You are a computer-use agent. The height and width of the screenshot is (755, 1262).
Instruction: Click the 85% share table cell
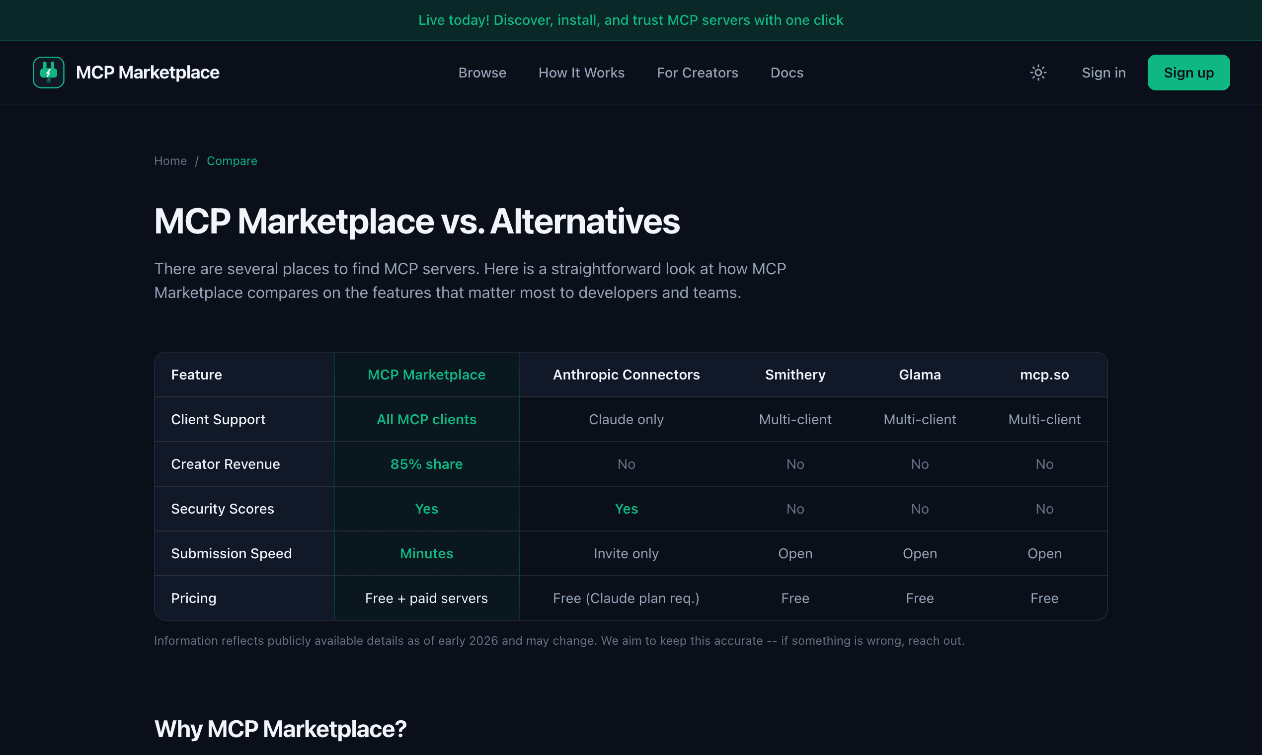pos(426,463)
